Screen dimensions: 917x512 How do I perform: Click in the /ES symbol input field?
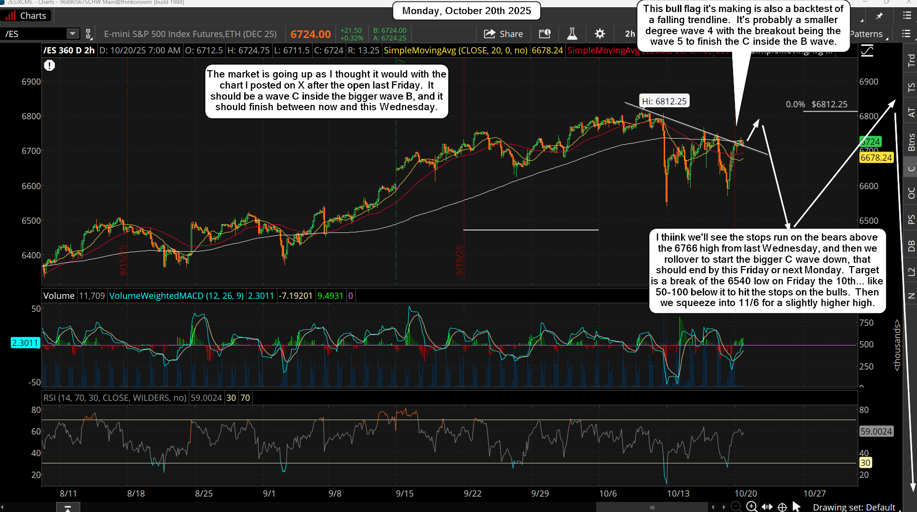[x=34, y=34]
